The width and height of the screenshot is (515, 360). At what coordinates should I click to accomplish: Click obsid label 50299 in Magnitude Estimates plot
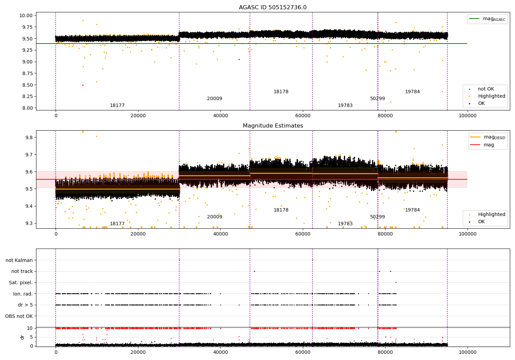(378, 217)
